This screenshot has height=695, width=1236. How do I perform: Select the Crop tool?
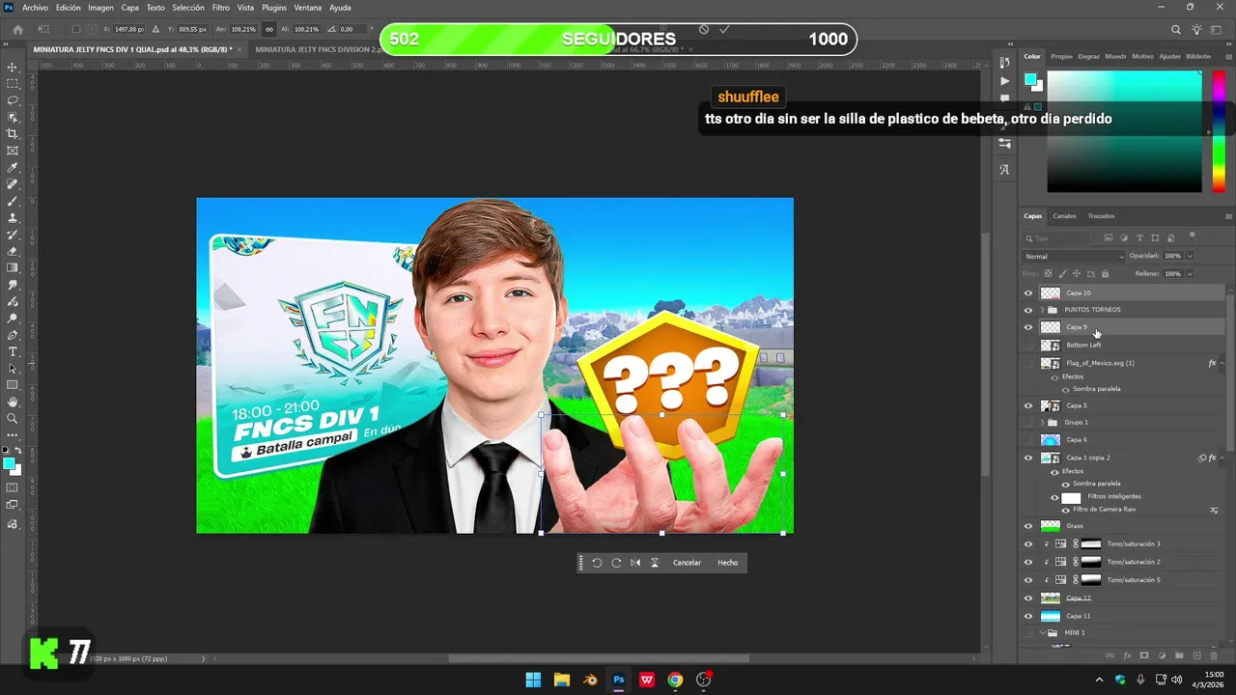pos(13,134)
